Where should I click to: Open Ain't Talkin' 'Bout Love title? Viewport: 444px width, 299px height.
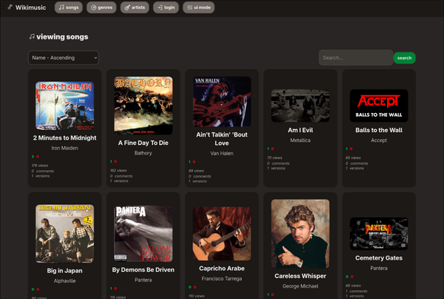(222, 139)
